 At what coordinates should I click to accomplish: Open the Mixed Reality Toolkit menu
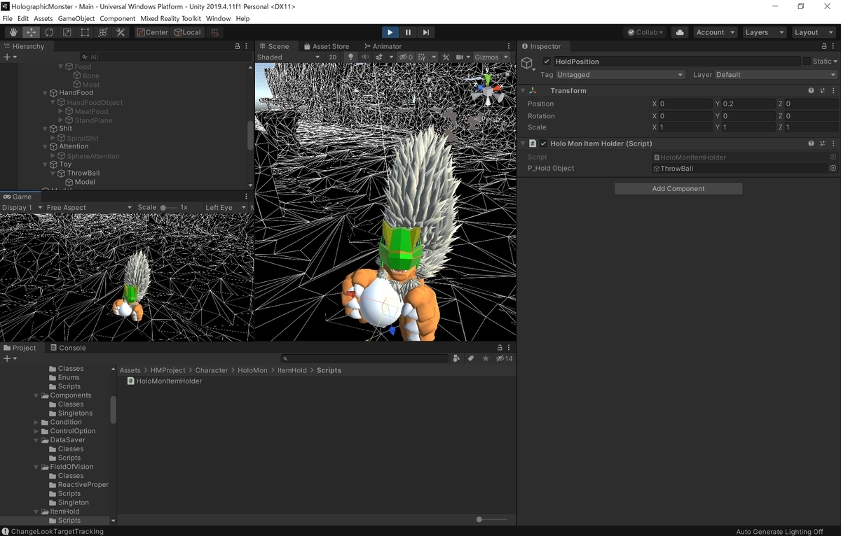tap(170, 18)
